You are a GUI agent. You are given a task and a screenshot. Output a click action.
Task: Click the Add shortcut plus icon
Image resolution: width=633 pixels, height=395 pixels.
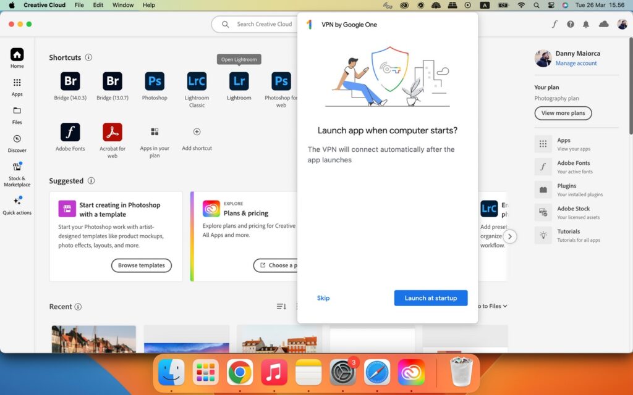(x=197, y=132)
